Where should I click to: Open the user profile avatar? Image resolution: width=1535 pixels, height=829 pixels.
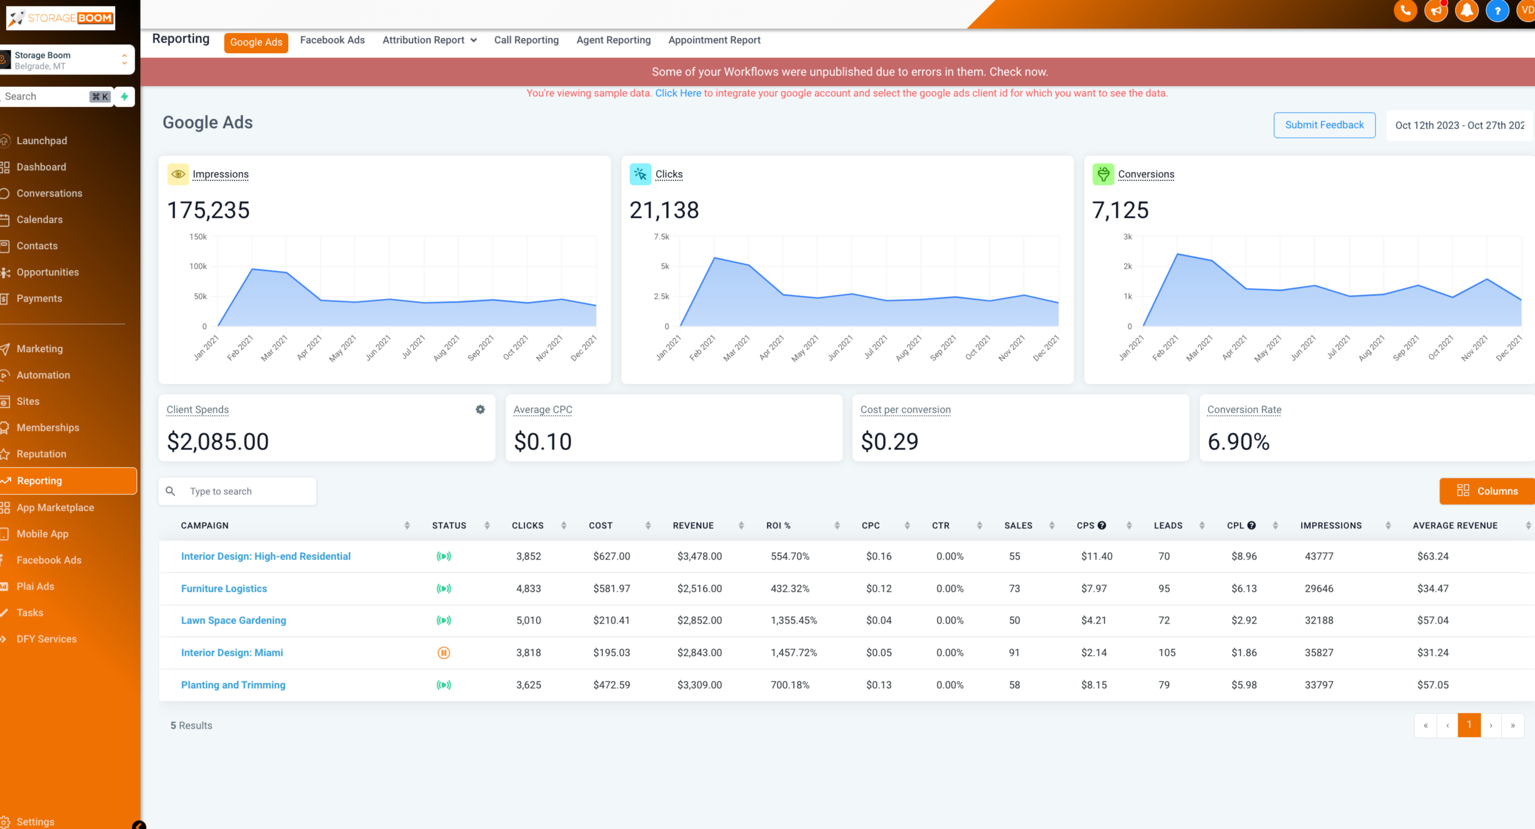[1527, 11]
